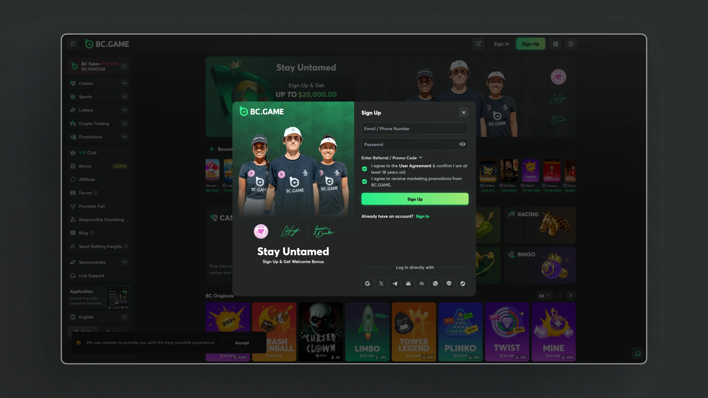Click the Crypto Trading chart icon

[73, 123]
